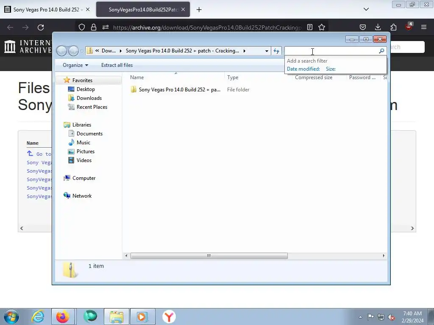Click the refresh button beside address bar
Image resolution: width=434 pixels, height=325 pixels.
(276, 51)
